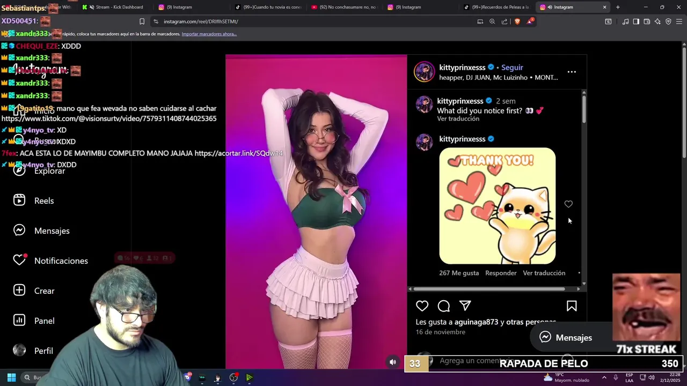Like the Thank You GIF comment
687x386 pixels.
(x=568, y=204)
